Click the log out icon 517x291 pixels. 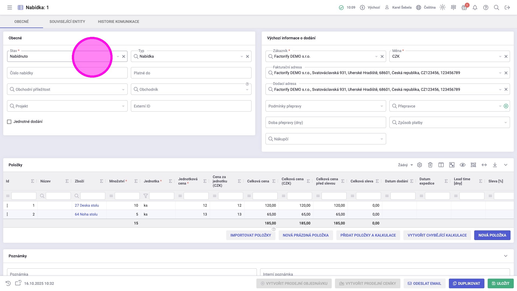[507, 8]
